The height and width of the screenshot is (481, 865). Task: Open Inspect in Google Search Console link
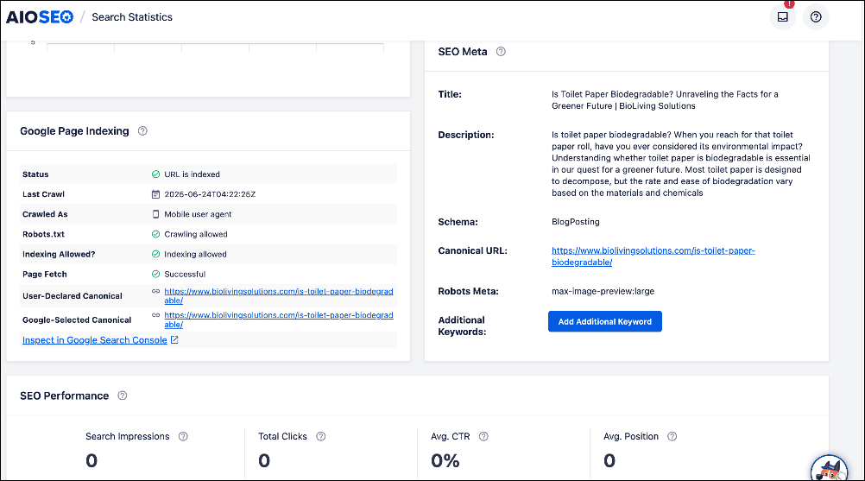94,340
